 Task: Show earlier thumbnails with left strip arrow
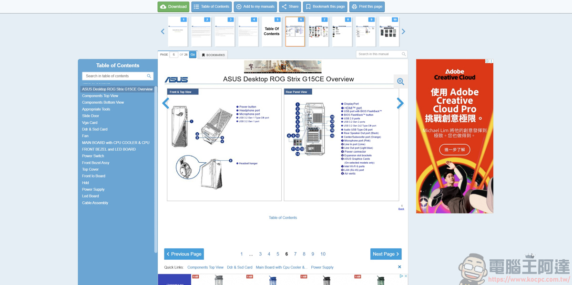(x=163, y=32)
